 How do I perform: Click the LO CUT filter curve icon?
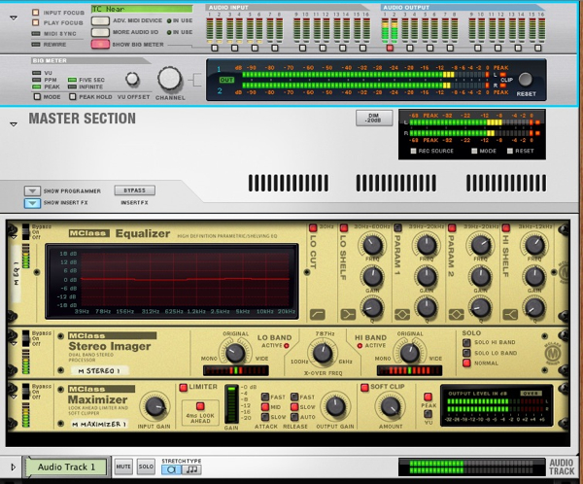point(317,315)
